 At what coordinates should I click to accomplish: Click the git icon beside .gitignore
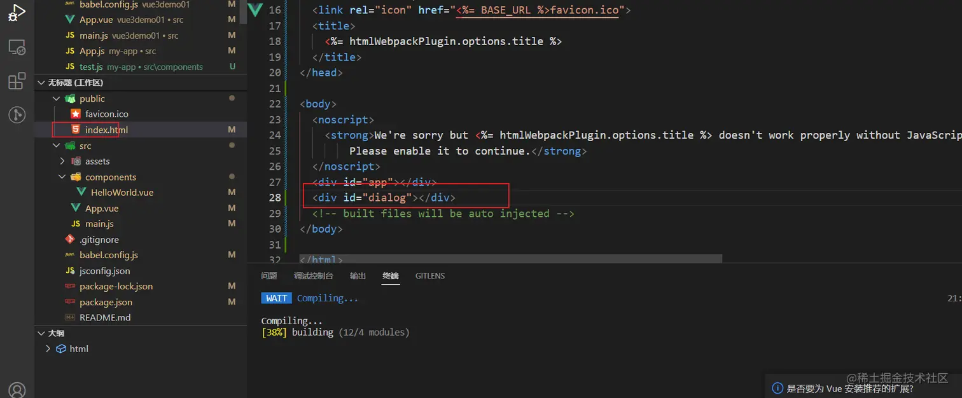click(70, 239)
